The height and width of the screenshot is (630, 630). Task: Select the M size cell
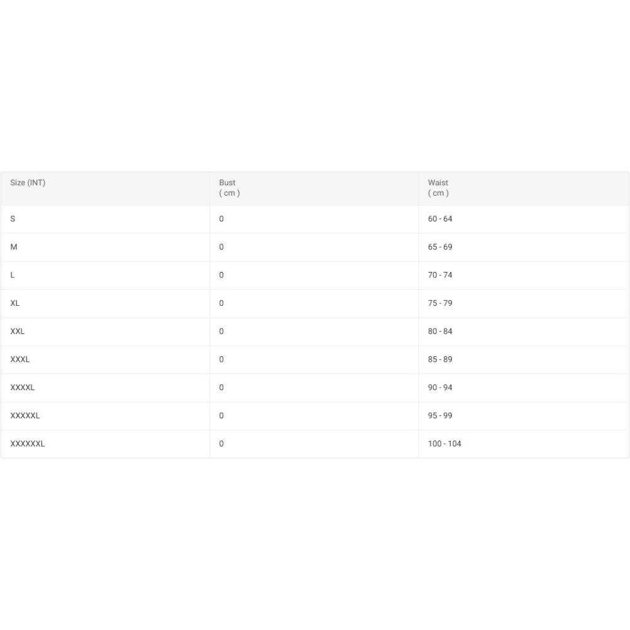coord(14,247)
